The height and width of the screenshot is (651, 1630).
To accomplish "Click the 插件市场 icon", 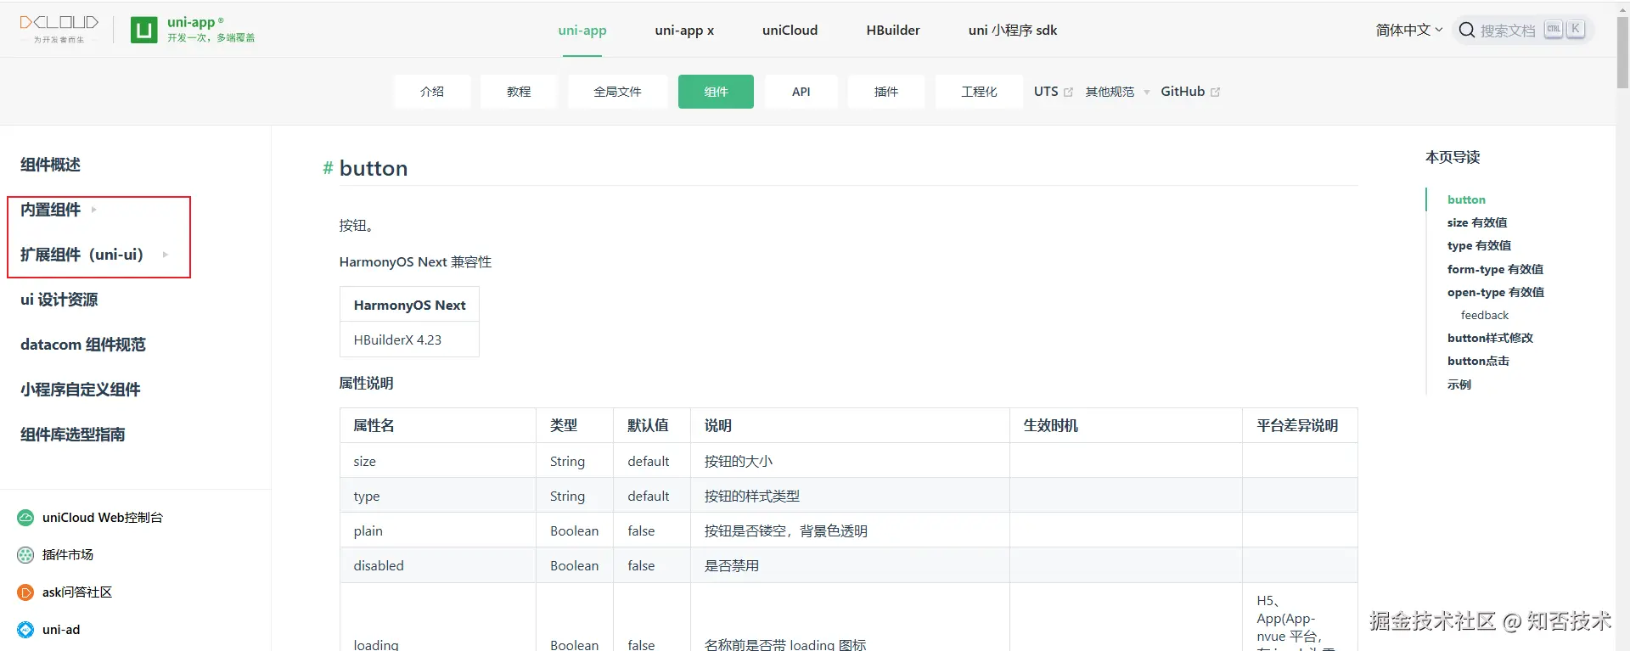I will (x=25, y=554).
